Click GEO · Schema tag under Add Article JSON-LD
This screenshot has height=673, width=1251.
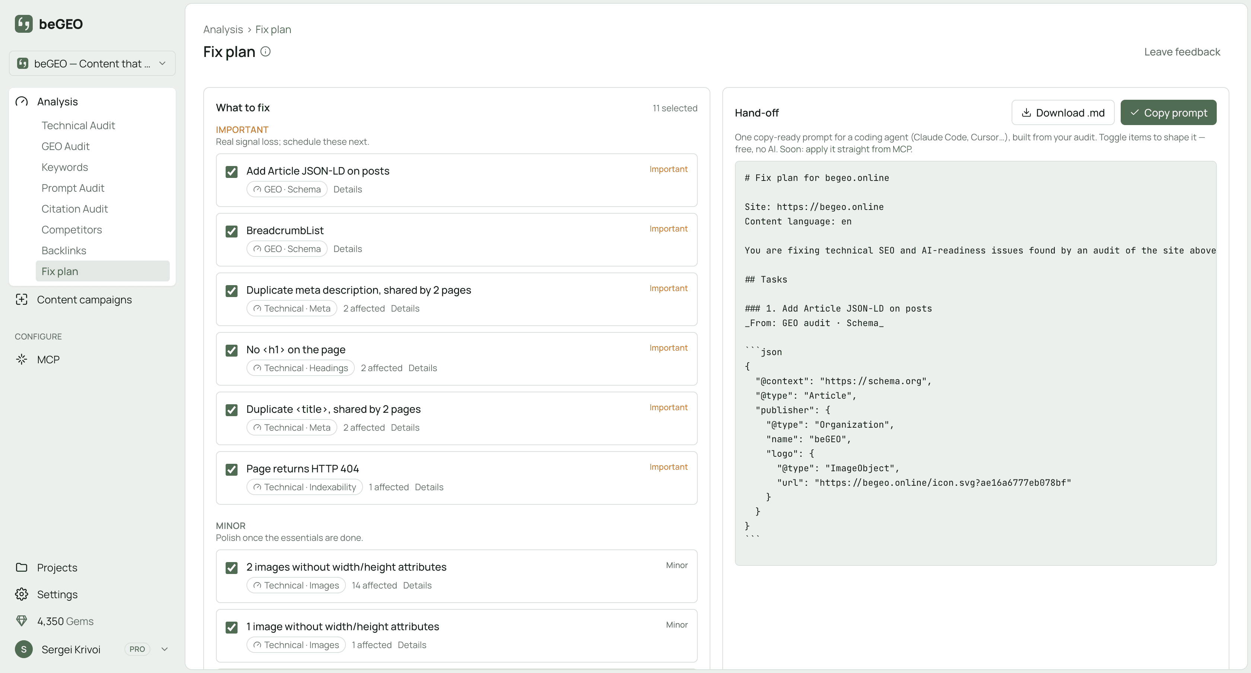click(287, 189)
